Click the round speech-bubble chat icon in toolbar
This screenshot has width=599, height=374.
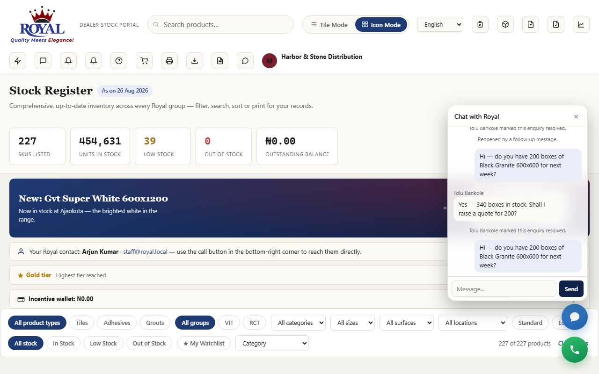pyautogui.click(x=245, y=61)
